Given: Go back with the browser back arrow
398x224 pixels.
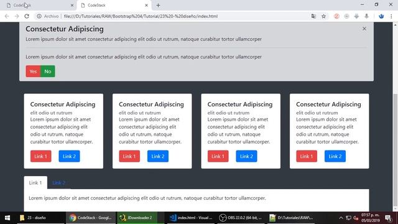Looking at the screenshot, I should point(7,16).
